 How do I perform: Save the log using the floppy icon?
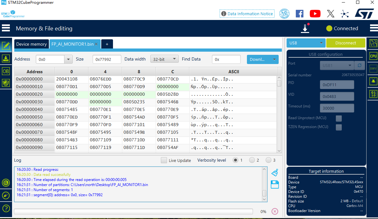(x=275, y=185)
